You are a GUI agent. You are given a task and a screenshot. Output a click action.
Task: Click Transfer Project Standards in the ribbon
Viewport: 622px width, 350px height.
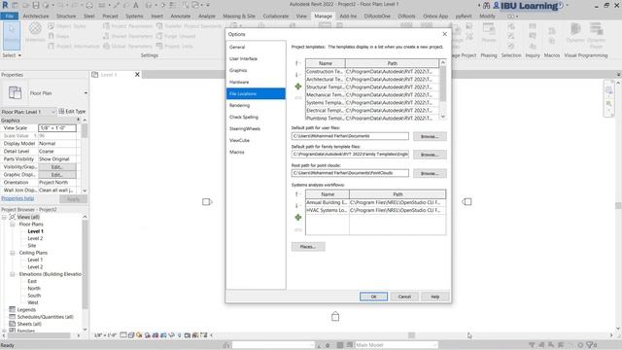coord(189,26)
